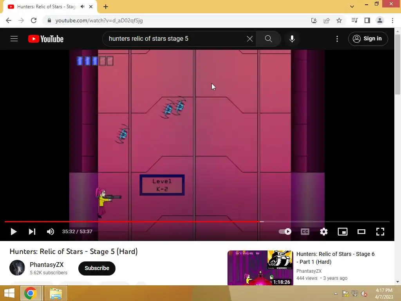Click the muted speaker tray icon
The image size is (401, 301).
[x=364, y=294]
